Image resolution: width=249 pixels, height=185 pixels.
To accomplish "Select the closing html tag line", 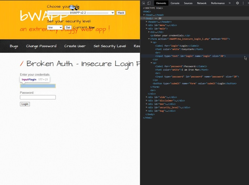I will point(147,118).
